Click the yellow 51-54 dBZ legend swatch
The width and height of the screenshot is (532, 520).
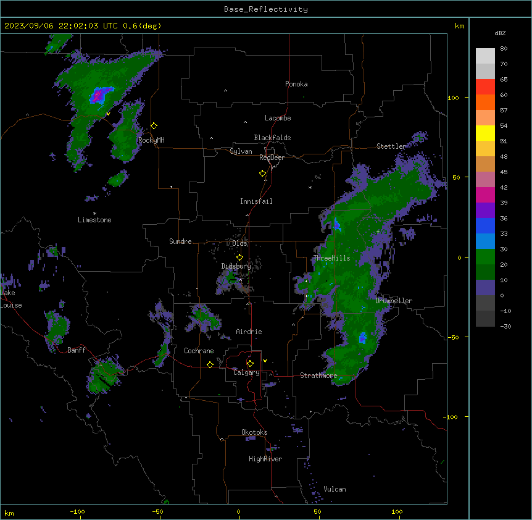click(485, 133)
